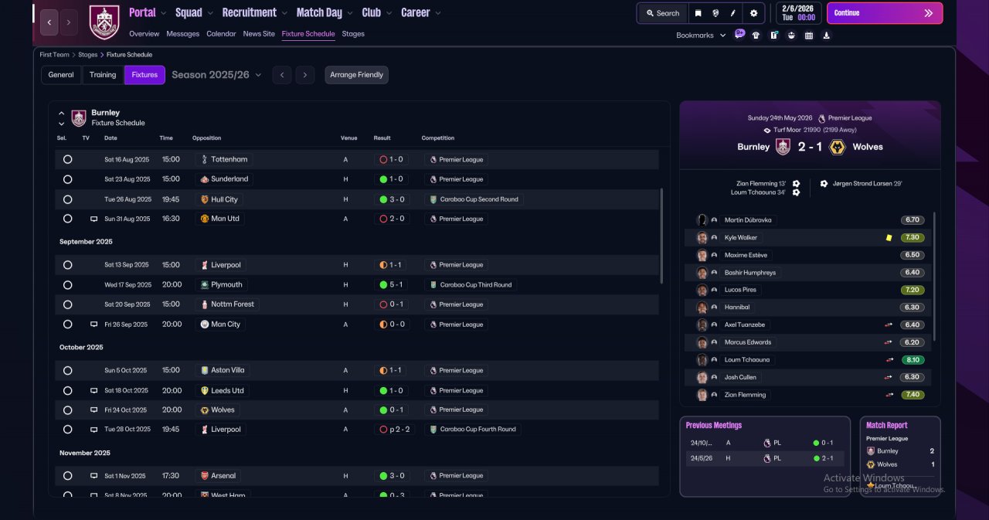
Task: Click the Burnley crest beside the 2 - 1 score
Action: coord(783,147)
